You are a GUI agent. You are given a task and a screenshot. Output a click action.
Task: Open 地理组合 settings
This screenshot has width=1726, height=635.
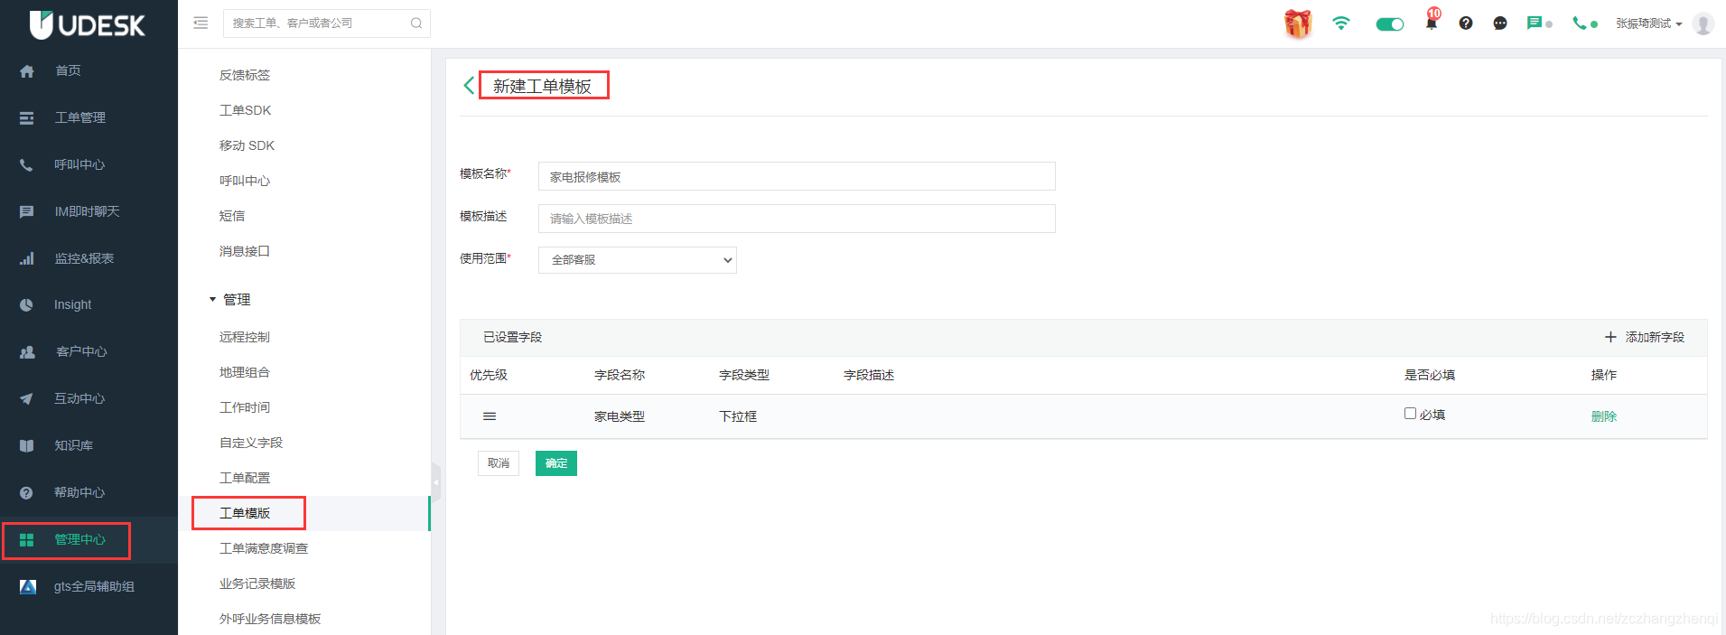245,372
